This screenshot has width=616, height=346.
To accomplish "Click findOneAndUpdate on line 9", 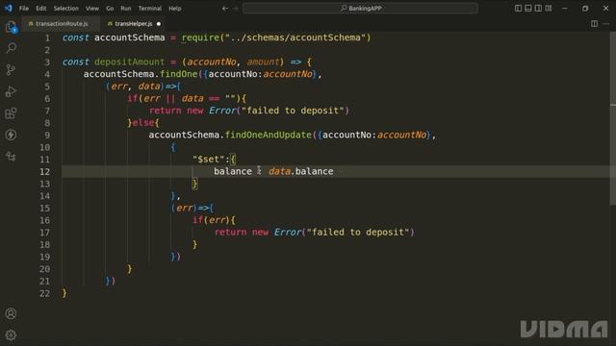I will coord(269,135).
